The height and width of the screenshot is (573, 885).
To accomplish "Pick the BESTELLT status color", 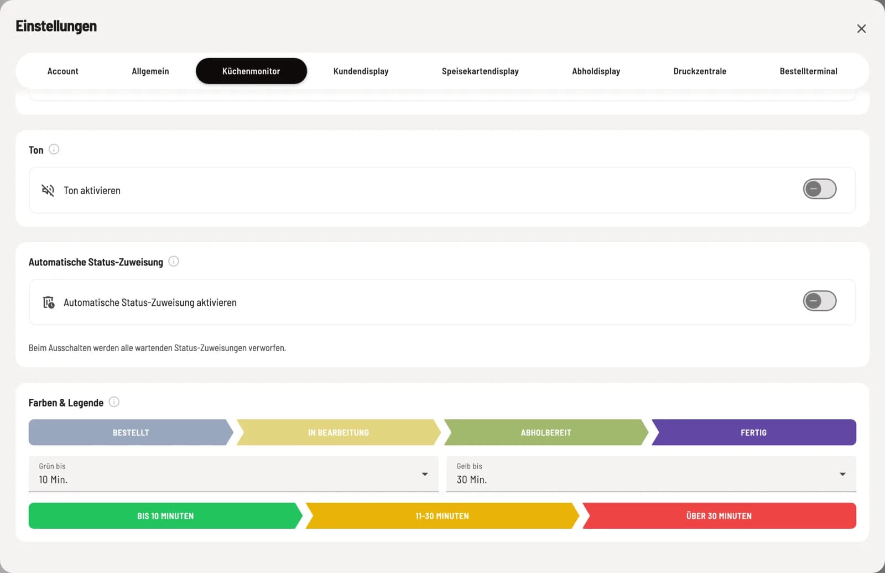I will tap(131, 433).
